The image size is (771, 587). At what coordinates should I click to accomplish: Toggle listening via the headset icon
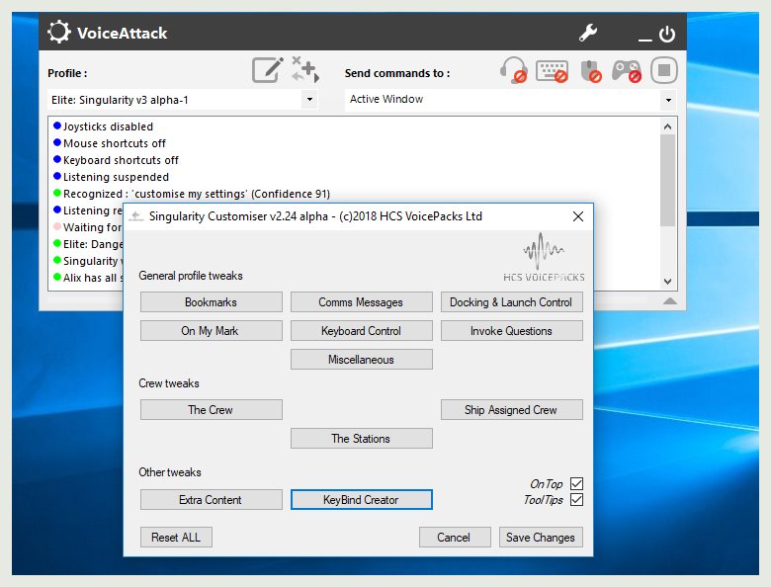point(514,70)
